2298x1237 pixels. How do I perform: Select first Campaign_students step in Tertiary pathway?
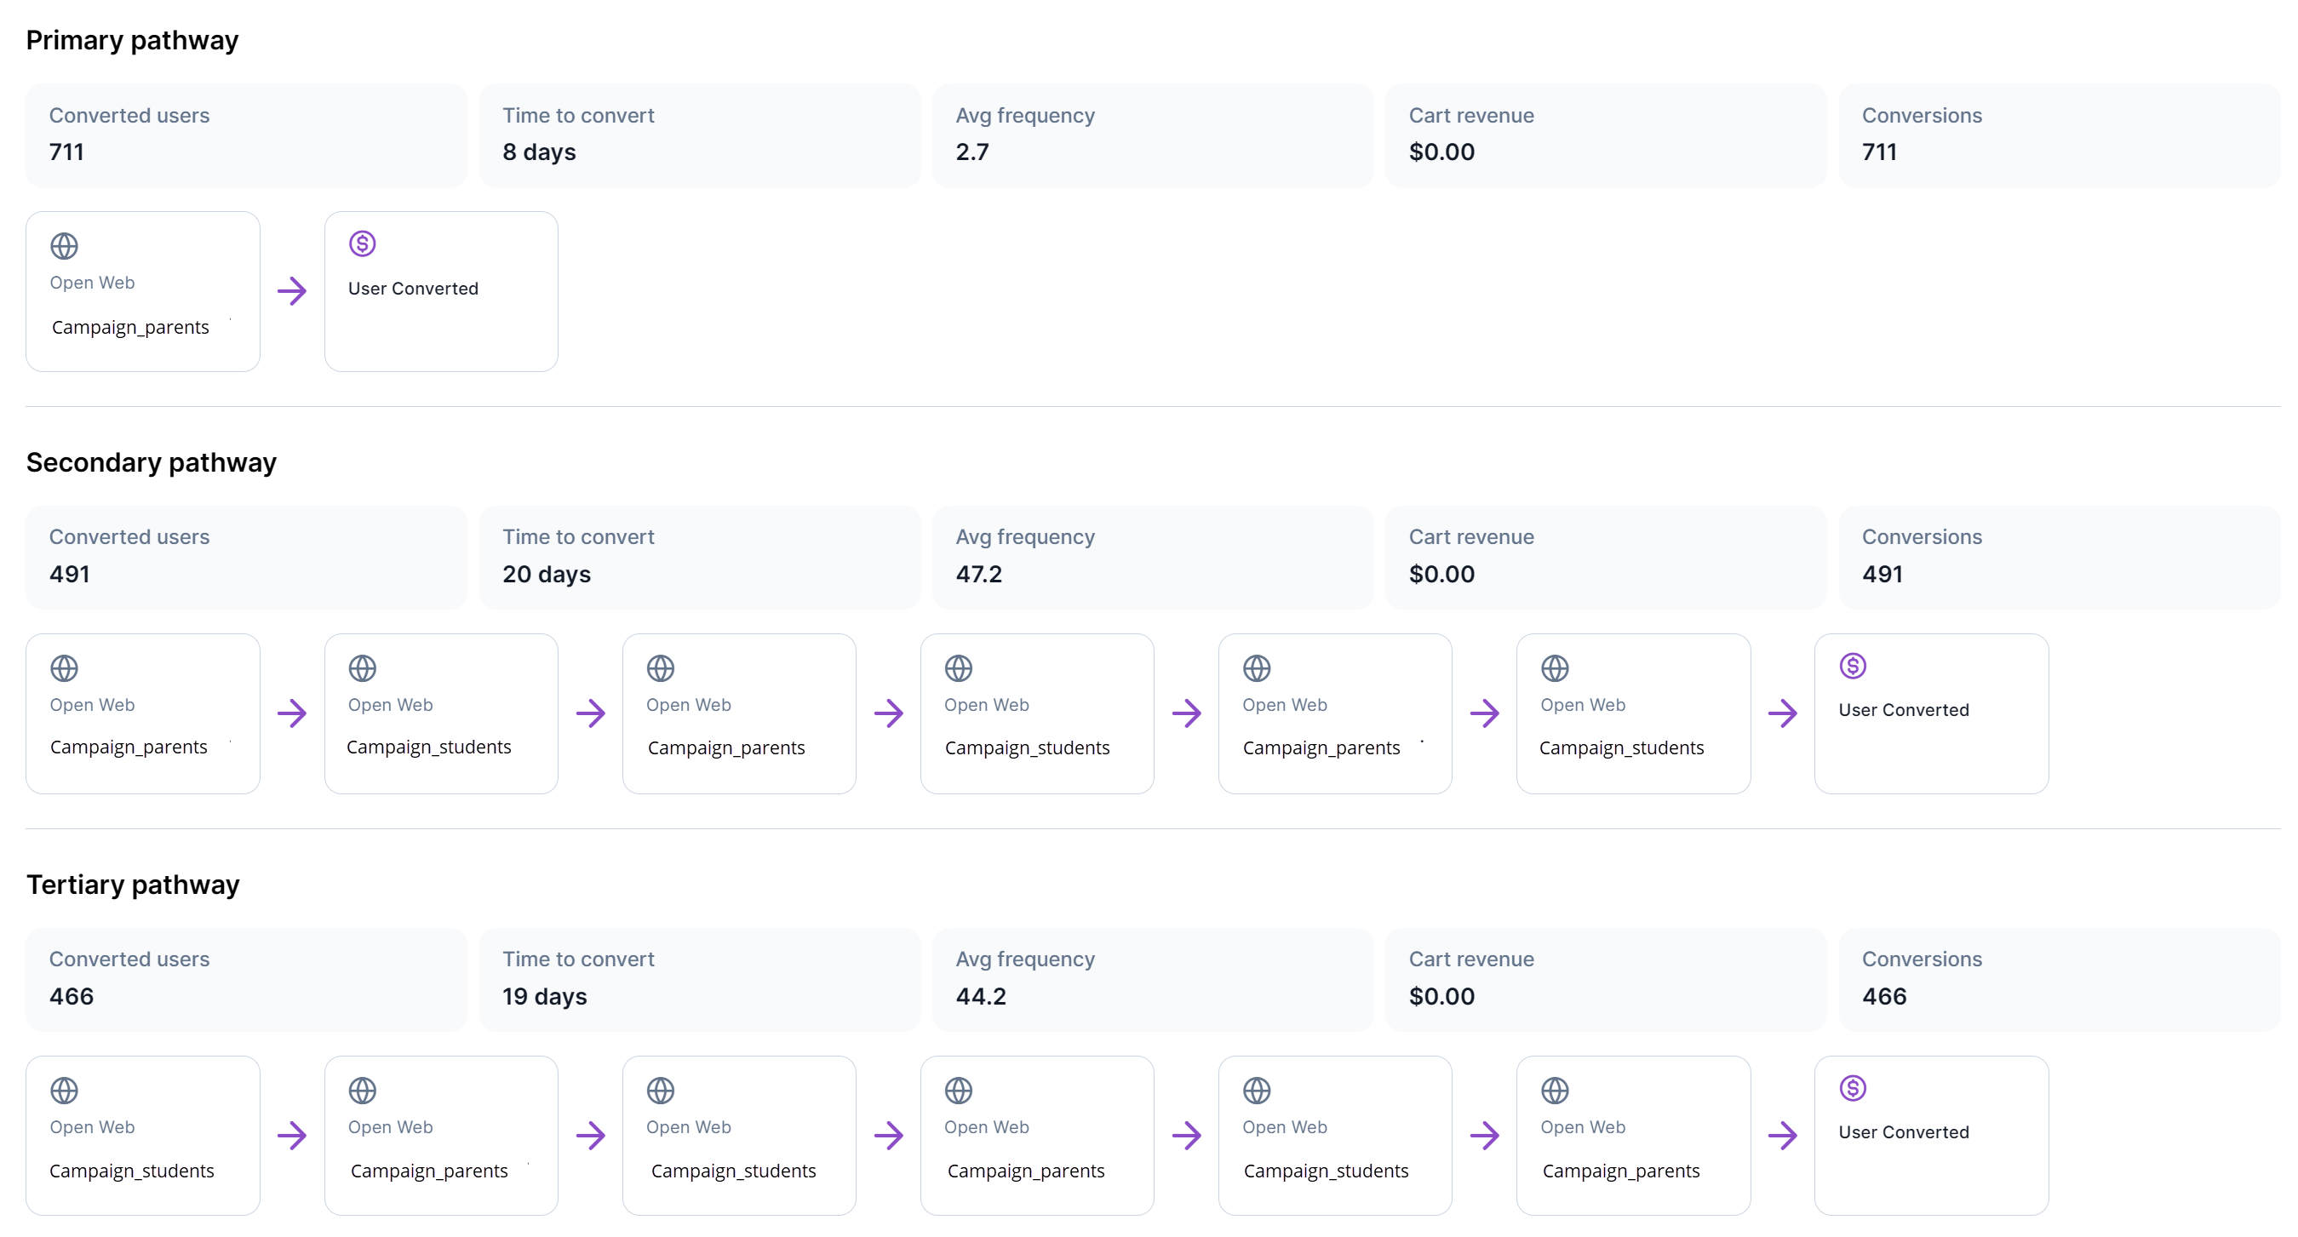click(x=143, y=1135)
